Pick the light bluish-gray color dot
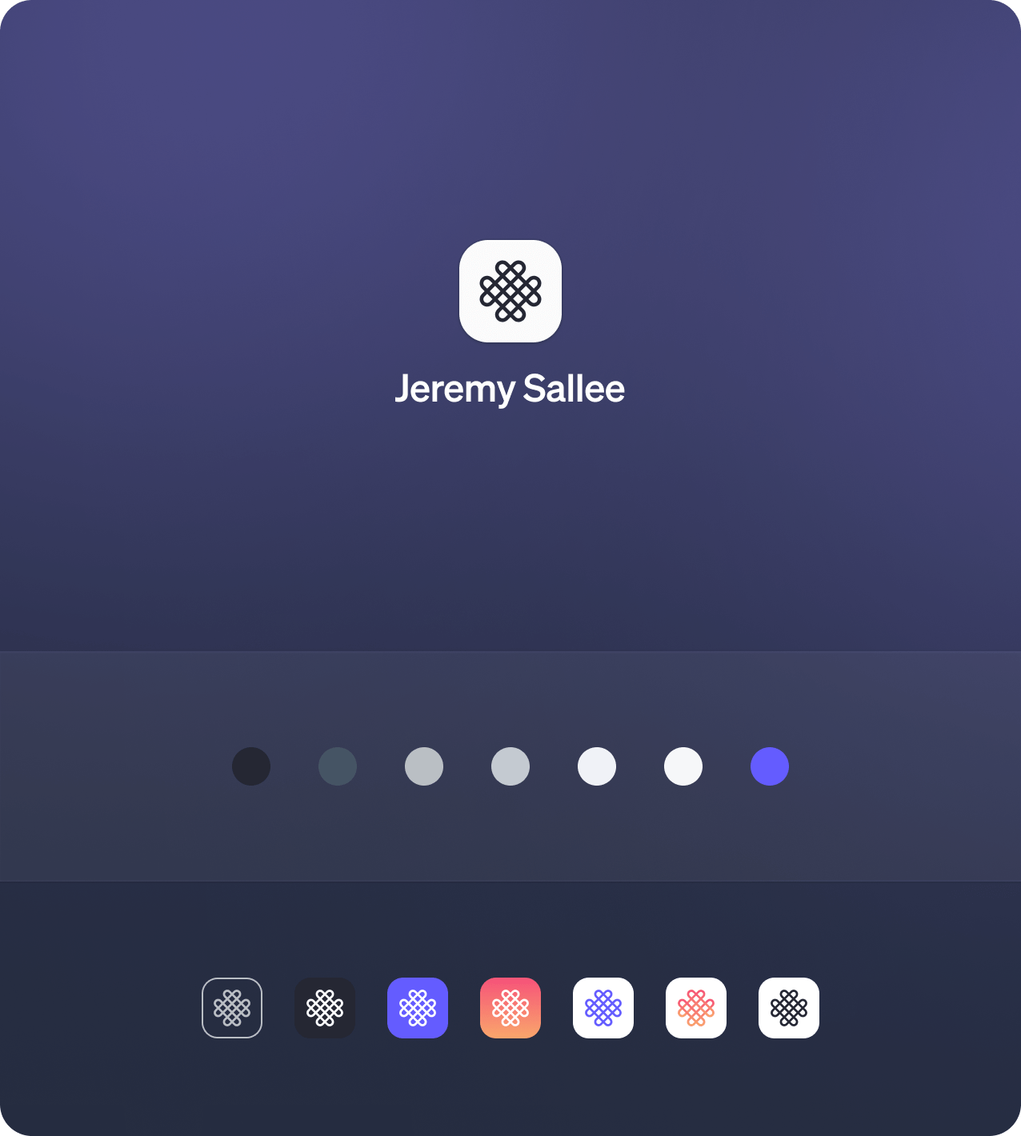Image resolution: width=1021 pixels, height=1136 pixels. (510, 766)
